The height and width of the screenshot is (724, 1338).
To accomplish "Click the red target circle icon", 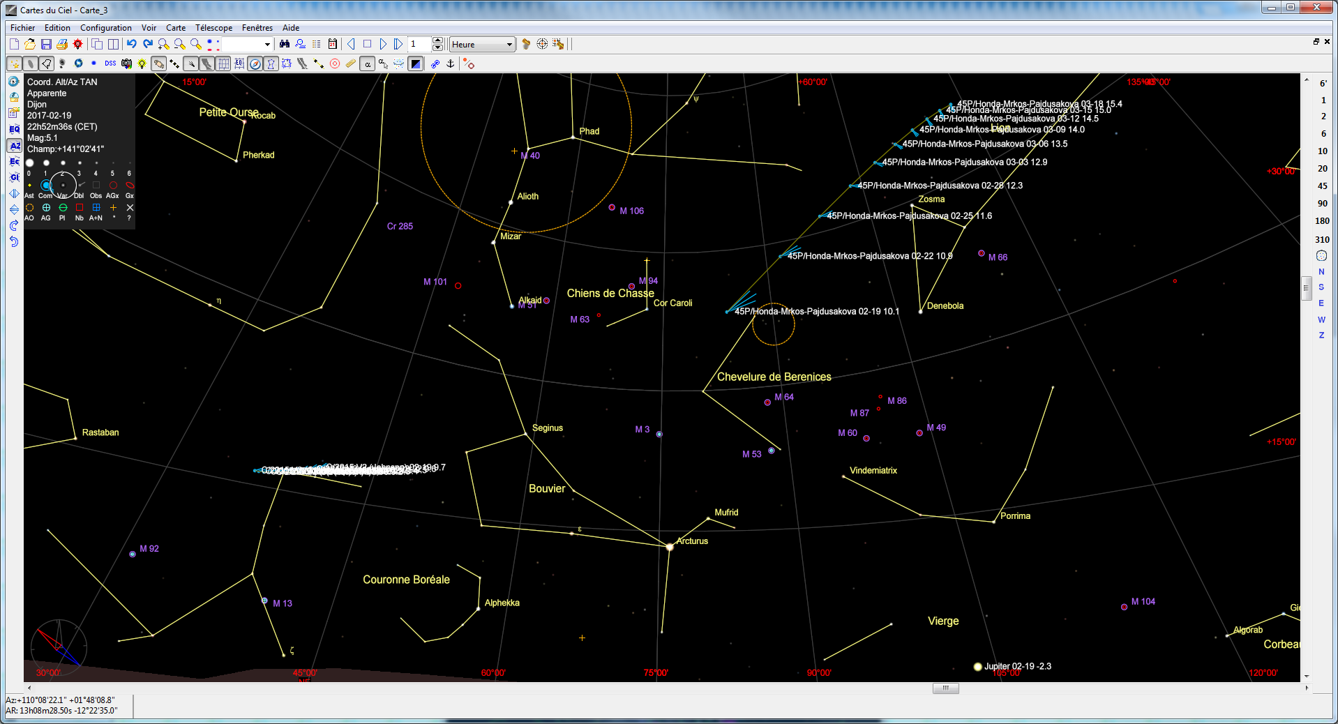I will click(335, 63).
